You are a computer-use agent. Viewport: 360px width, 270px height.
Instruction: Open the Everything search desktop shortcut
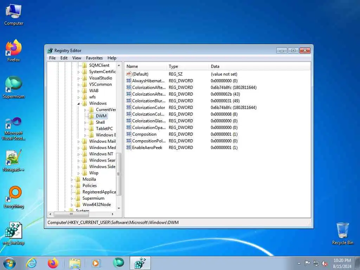(x=14, y=197)
